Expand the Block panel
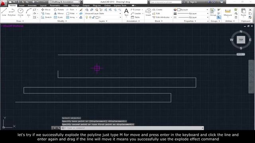Viewport: 255px width, 143px height. [x=159, y=21]
